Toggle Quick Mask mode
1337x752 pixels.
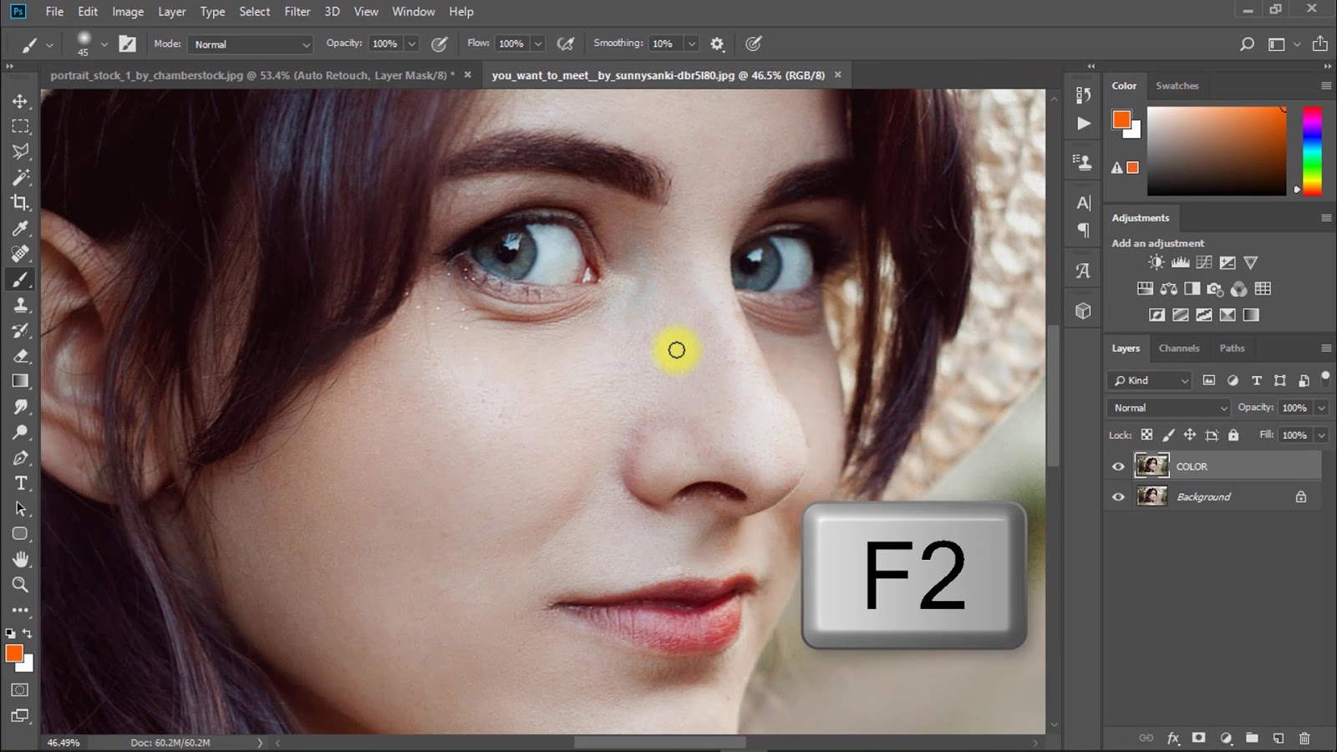tap(20, 689)
